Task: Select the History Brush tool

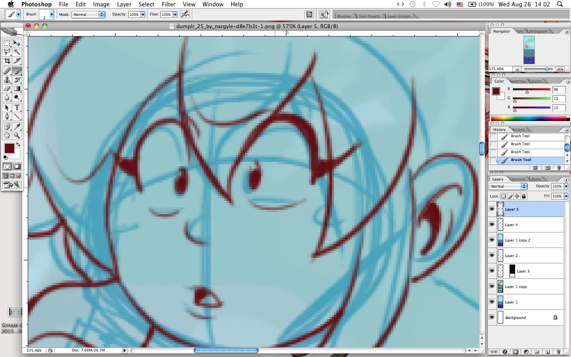Action: point(17,80)
